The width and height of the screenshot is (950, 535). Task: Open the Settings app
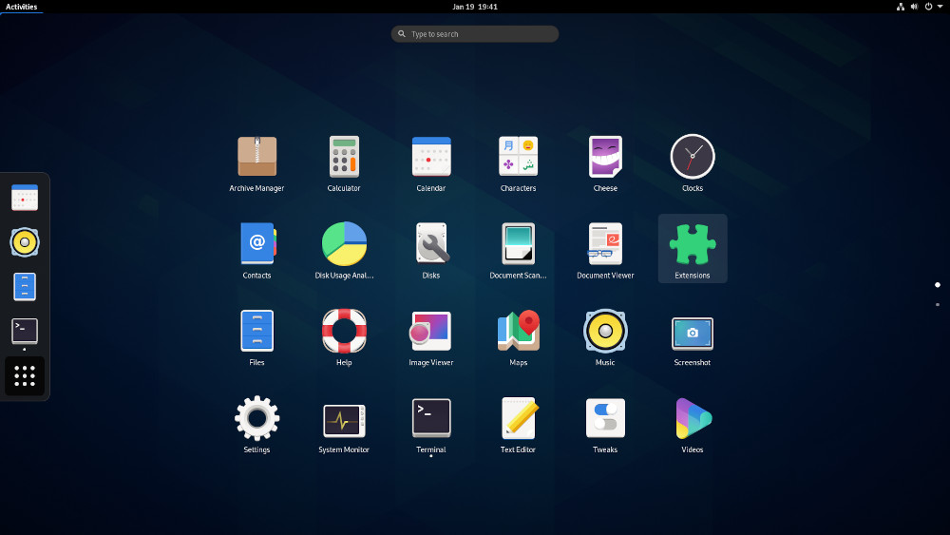coord(256,424)
